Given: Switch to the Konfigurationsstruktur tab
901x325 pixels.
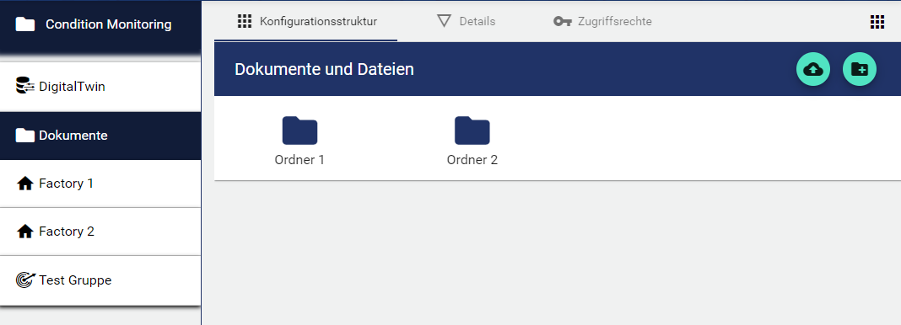Looking at the screenshot, I should point(305,22).
